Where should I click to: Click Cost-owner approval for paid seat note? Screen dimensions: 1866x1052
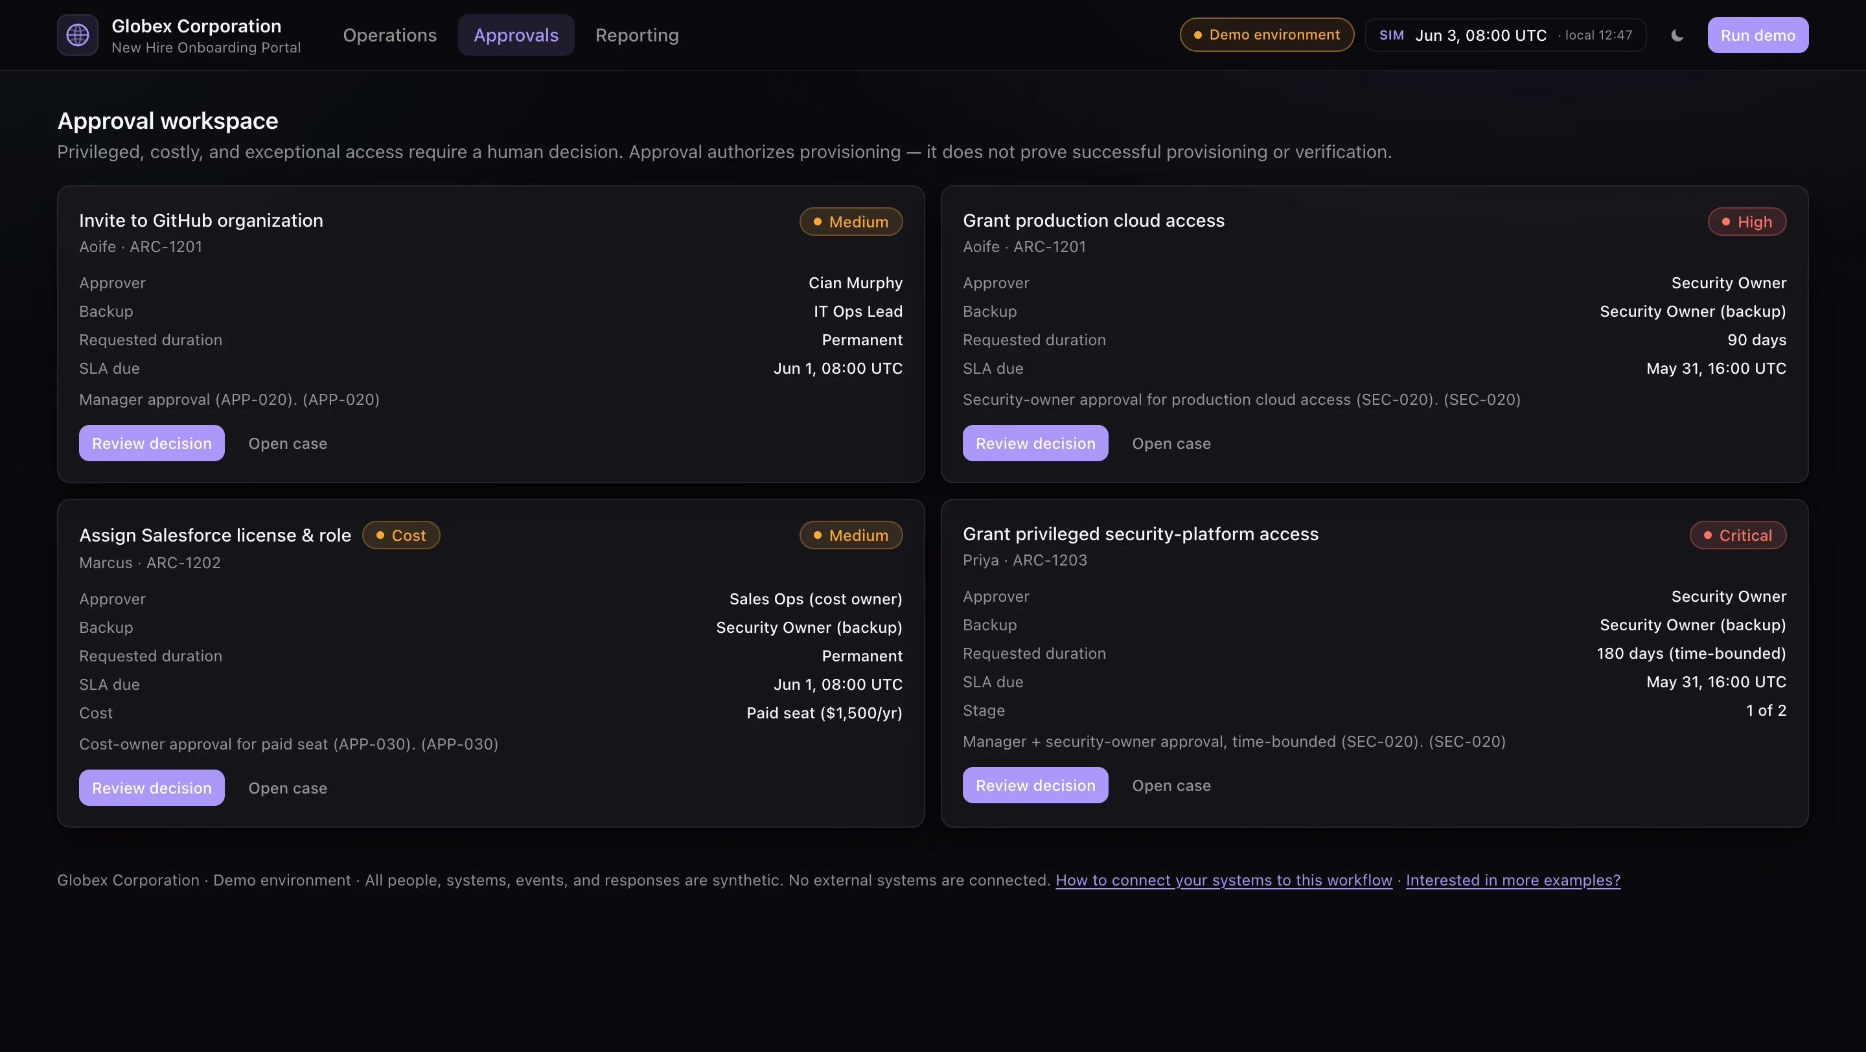point(288,744)
